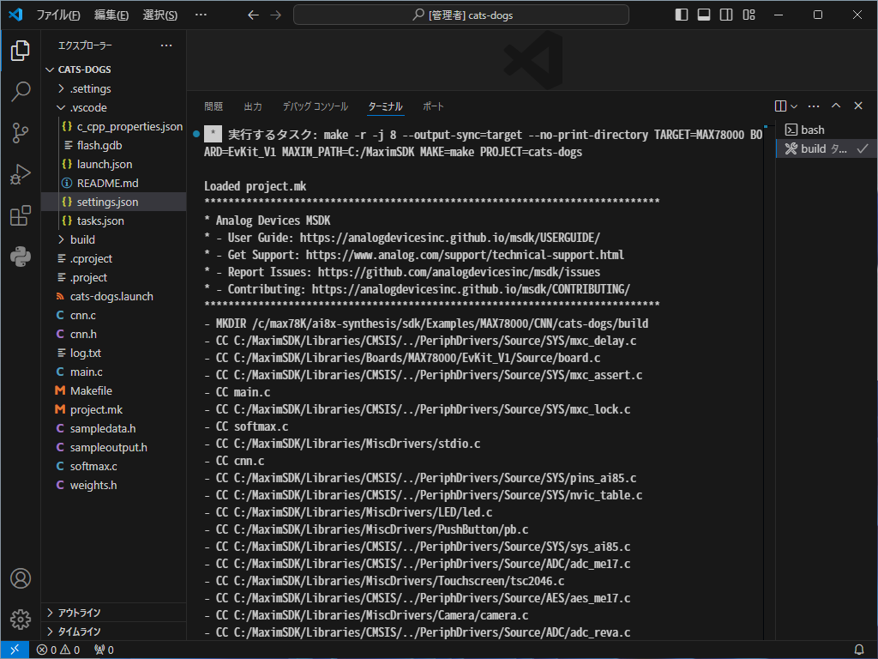Open the Manage gear icon
The width and height of the screenshot is (878, 659).
click(x=21, y=619)
